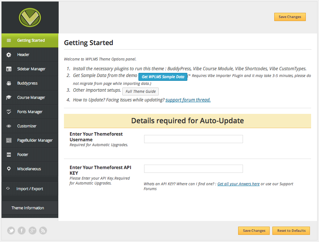Open the Getting Started section
The height and width of the screenshot is (242, 319).
30,41
